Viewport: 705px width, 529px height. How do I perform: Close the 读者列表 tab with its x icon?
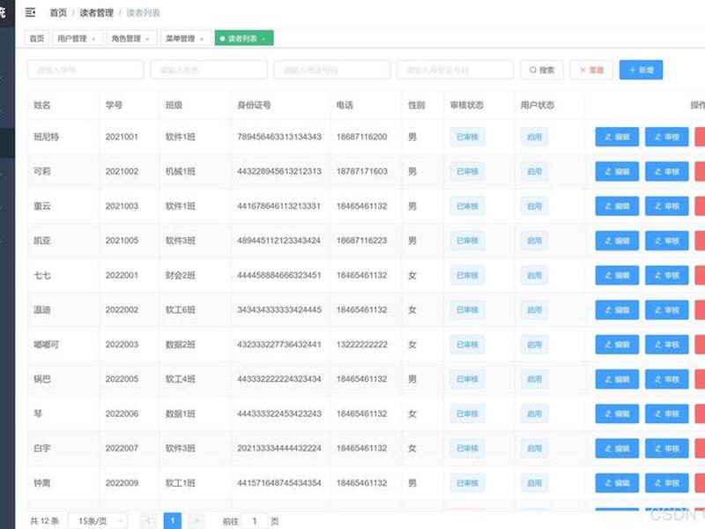coord(263,39)
